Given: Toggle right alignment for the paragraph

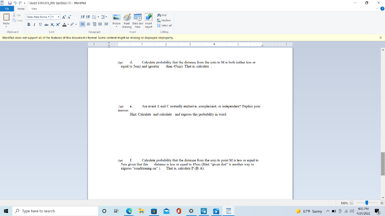Looking at the screenshot, I should pos(94,24).
